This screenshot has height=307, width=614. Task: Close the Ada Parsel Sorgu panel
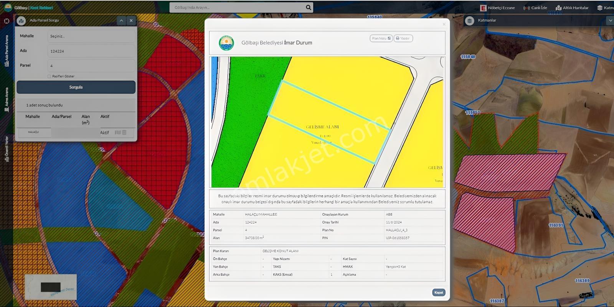point(131,21)
